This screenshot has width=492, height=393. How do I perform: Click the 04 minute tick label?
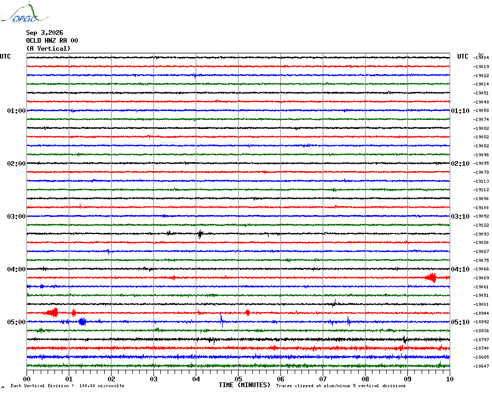pyautogui.click(x=196, y=379)
